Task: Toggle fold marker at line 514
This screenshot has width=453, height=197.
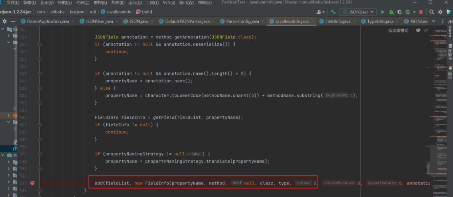Action: coord(40,44)
